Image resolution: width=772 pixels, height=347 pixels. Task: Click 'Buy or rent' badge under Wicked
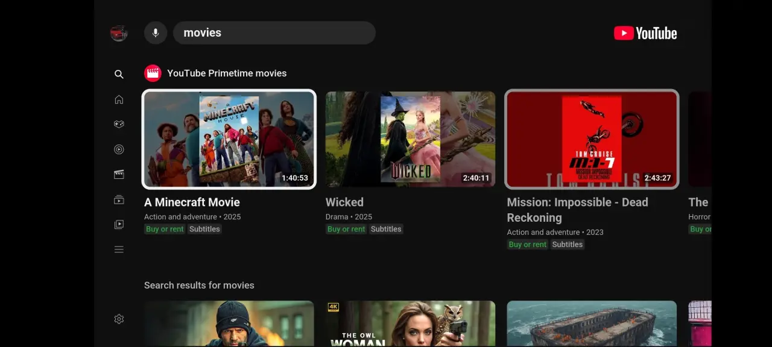[346, 229]
